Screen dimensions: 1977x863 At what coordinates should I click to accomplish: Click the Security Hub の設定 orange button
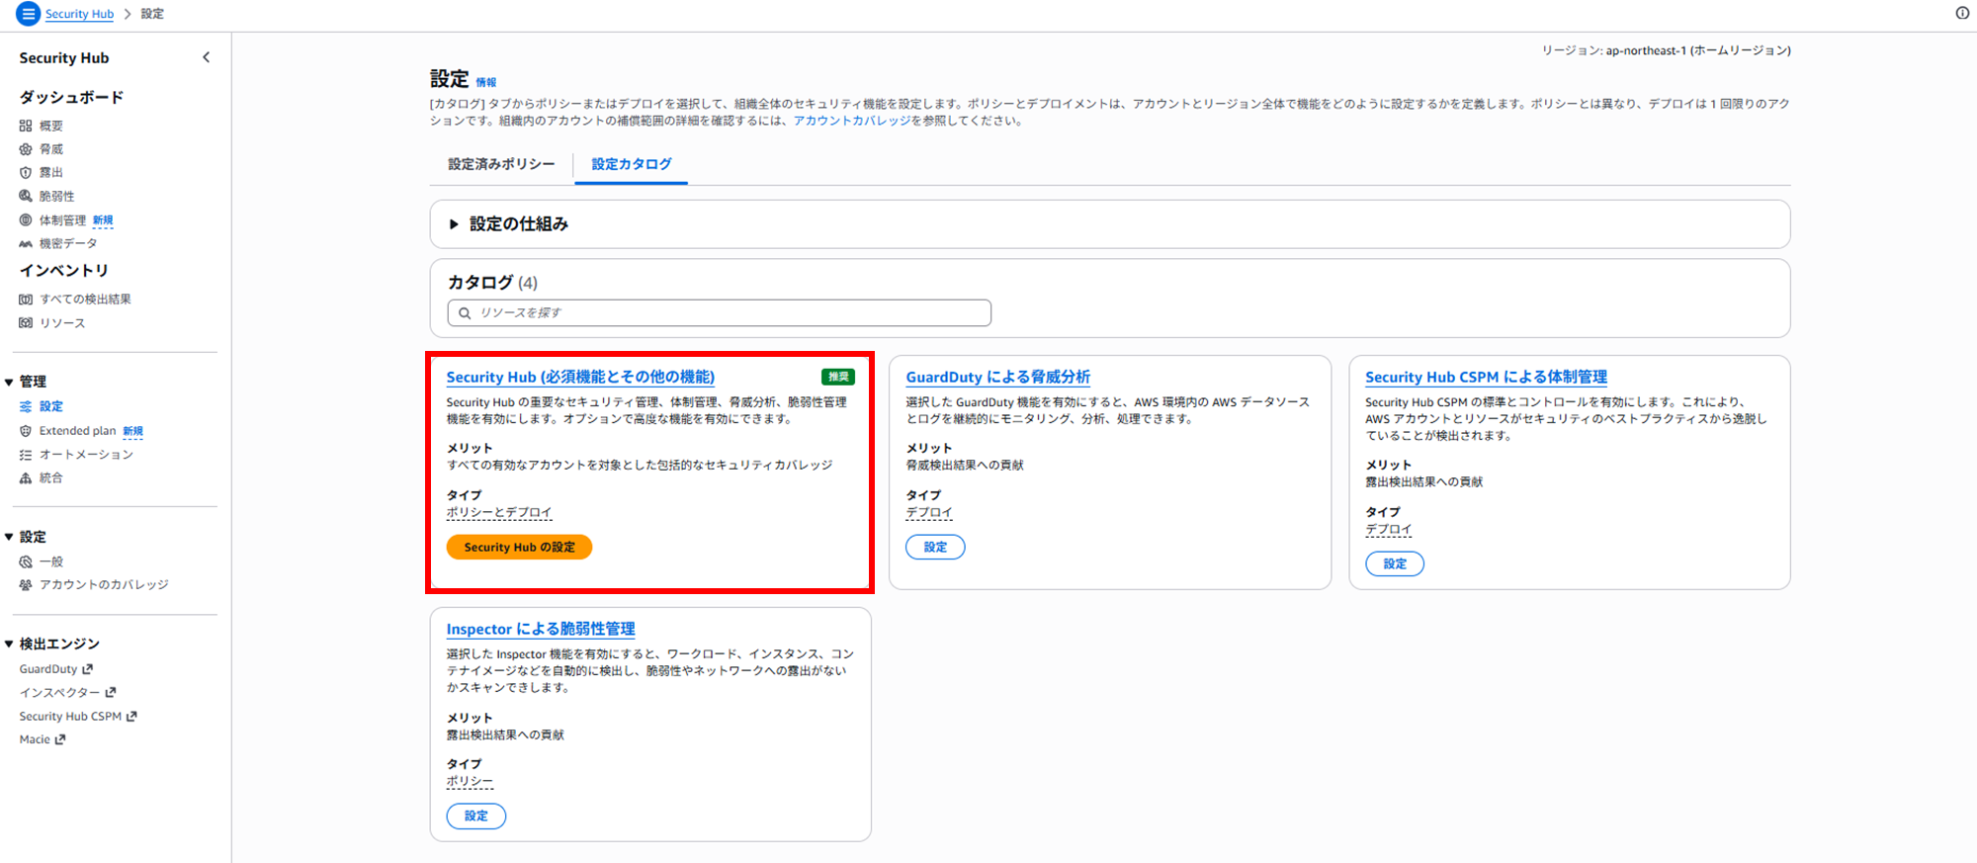tap(519, 547)
